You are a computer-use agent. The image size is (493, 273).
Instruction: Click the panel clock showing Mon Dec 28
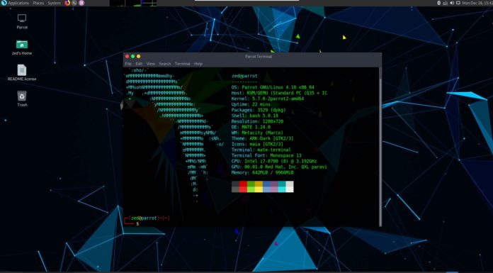click(x=477, y=3)
